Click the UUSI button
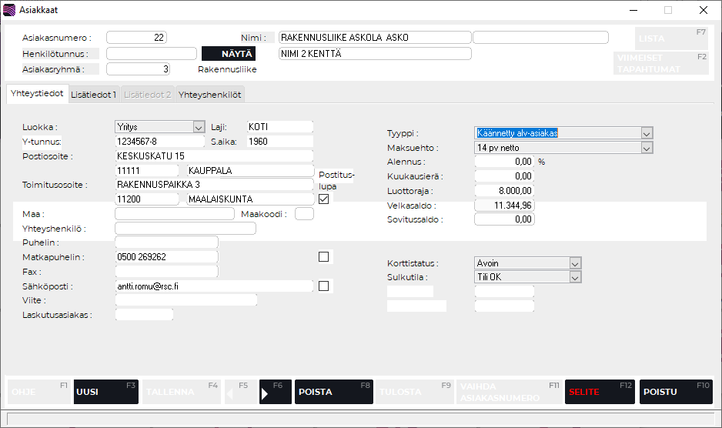Image resolution: width=722 pixels, height=428 pixels. (x=106, y=392)
